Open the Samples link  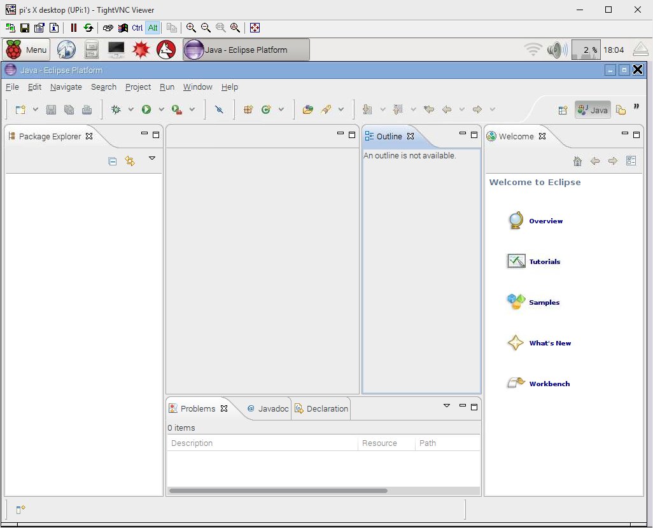544,303
